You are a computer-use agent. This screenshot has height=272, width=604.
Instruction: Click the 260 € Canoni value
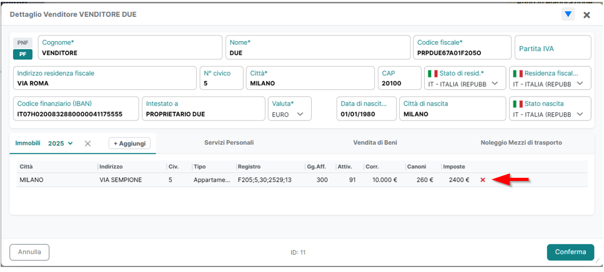coord(425,180)
